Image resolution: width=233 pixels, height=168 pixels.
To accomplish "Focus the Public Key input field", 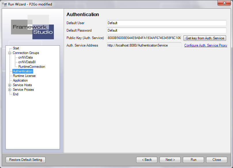I will [x=144, y=38].
